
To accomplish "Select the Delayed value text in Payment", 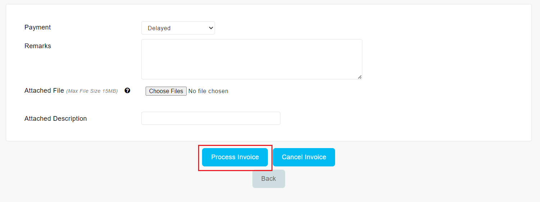I will tap(159, 28).
